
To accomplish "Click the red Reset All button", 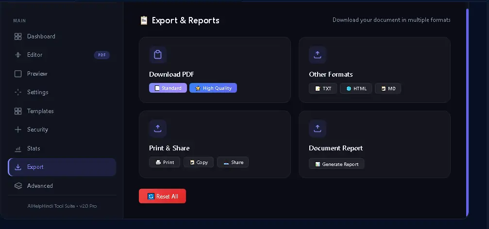I will point(163,196).
